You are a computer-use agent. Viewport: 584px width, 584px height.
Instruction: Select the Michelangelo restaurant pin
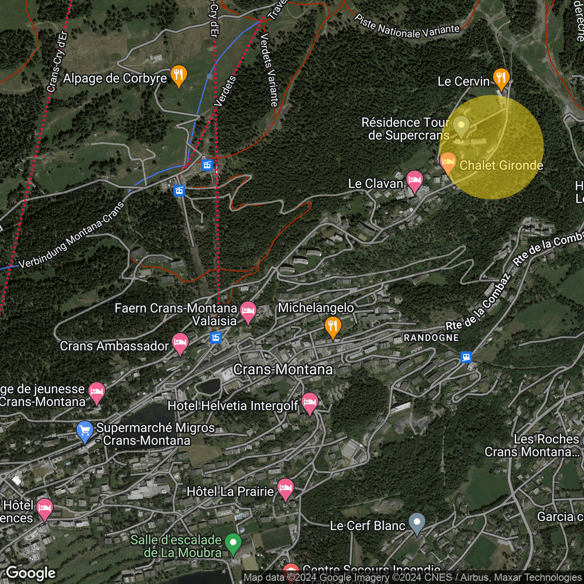334,326
